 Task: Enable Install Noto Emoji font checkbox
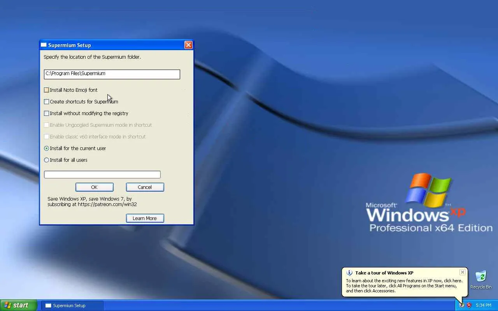(47, 90)
